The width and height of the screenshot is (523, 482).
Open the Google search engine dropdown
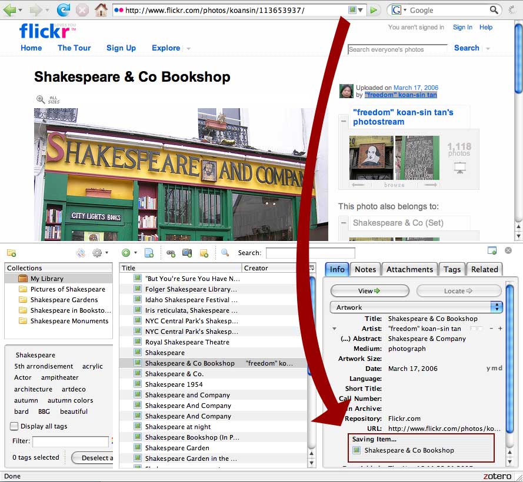click(x=405, y=10)
